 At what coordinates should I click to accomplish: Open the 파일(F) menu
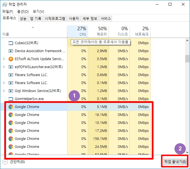click(8, 12)
